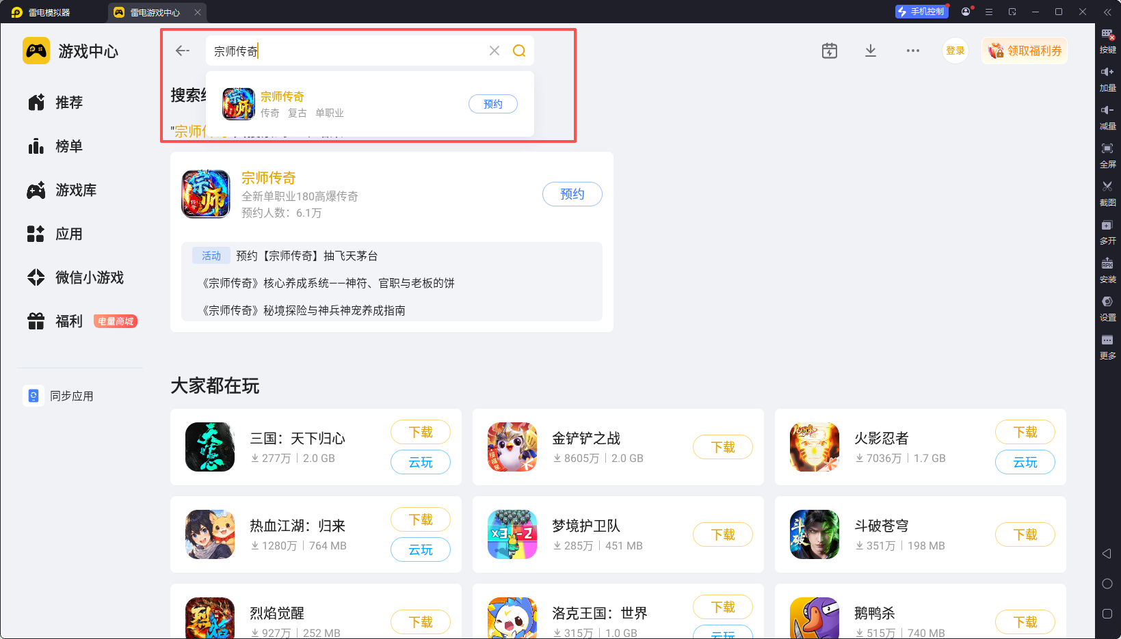Click the 电量商城 badge next to 福利

[116, 321]
